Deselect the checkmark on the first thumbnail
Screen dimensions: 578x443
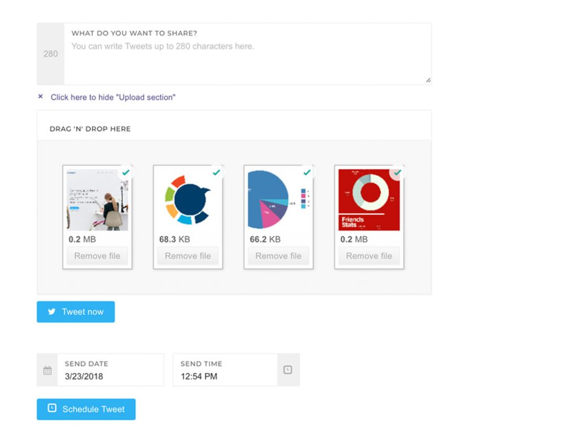(126, 172)
